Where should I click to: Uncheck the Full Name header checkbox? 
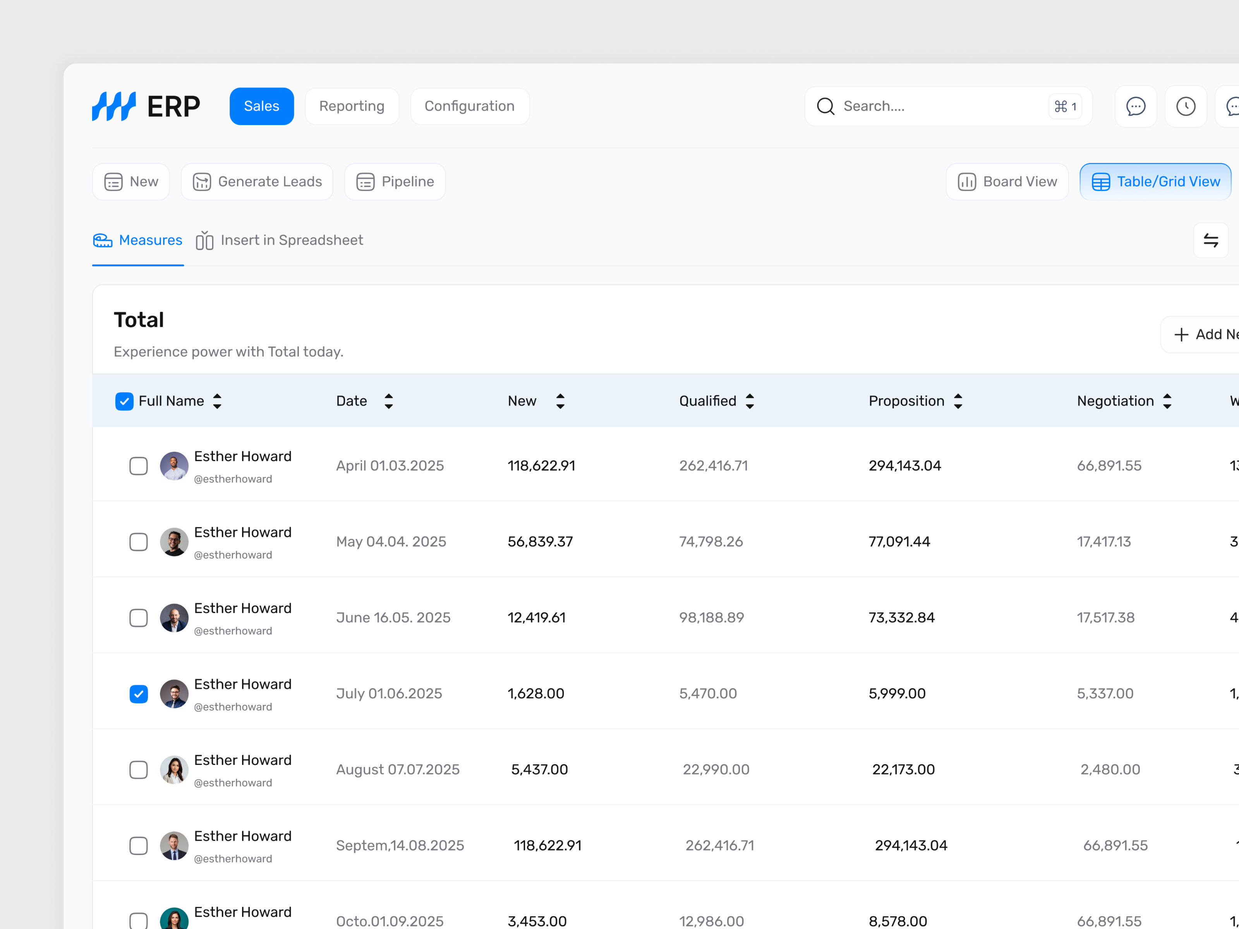tap(124, 401)
